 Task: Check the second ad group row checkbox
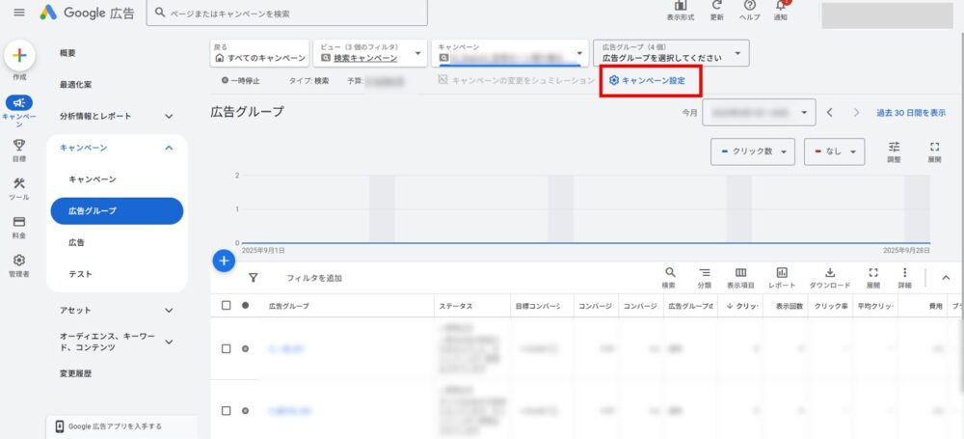pos(226,410)
